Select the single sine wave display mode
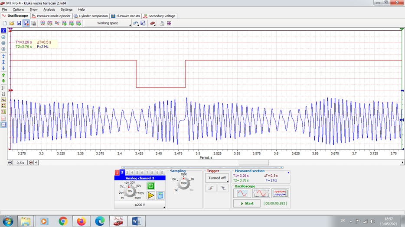 243,193
